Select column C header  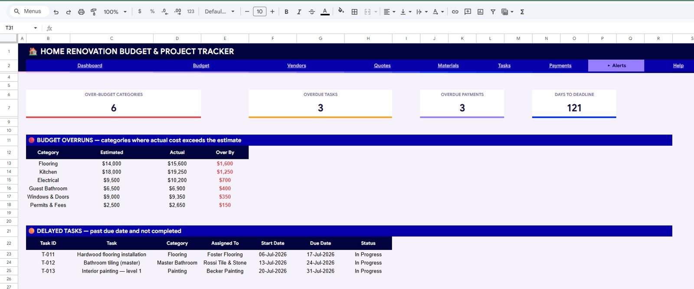pyautogui.click(x=111, y=39)
